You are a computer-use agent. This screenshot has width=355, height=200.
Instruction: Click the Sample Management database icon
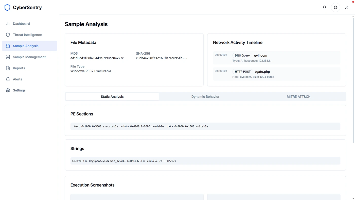(x=8, y=57)
